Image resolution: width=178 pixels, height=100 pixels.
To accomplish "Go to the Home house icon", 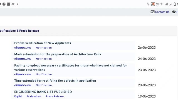I will [174, 12].
